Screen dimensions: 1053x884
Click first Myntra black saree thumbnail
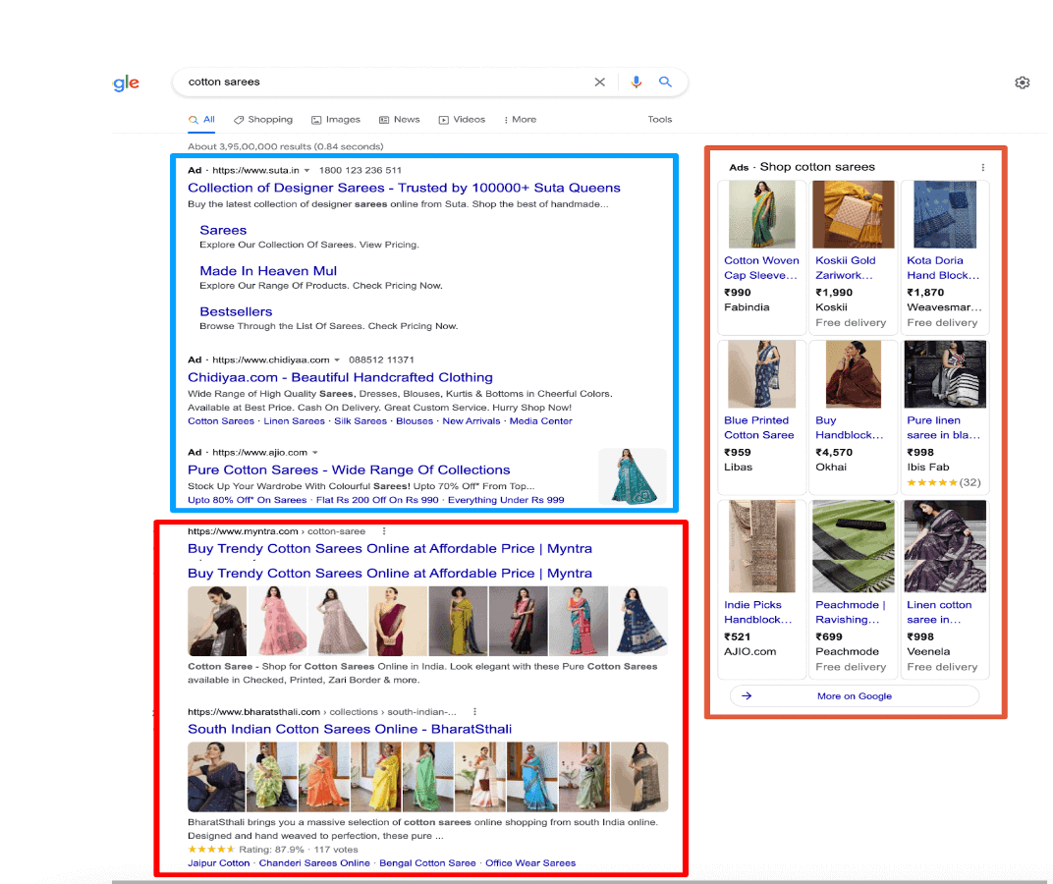click(x=217, y=622)
